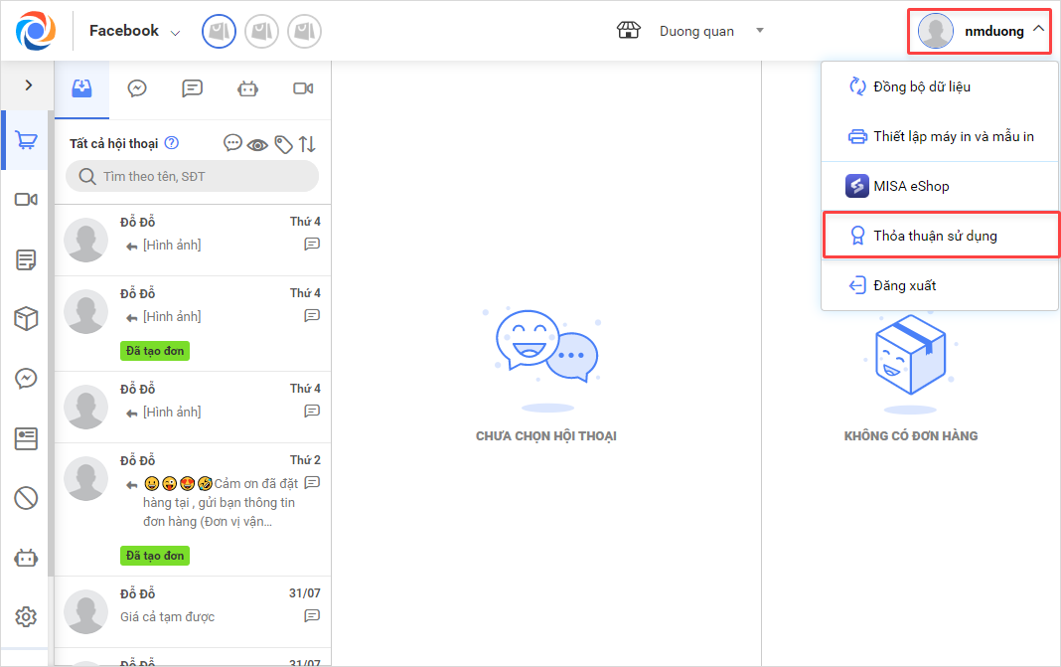Open the bot sidebar icon
This screenshot has height=667, width=1061.
tap(27, 558)
